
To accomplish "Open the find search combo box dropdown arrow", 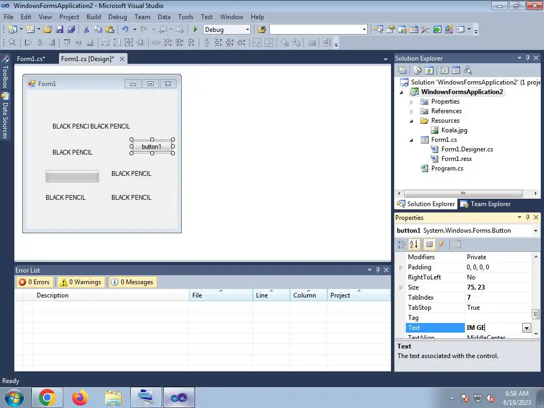I will coord(364,30).
